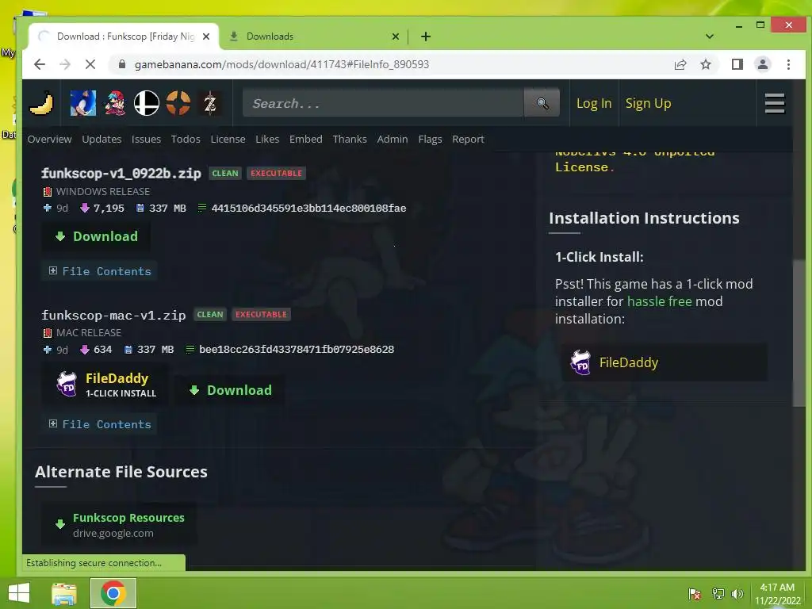Screen dimensions: 812x609
Task: Open Chrome's three-dot menu
Action: coord(788,64)
